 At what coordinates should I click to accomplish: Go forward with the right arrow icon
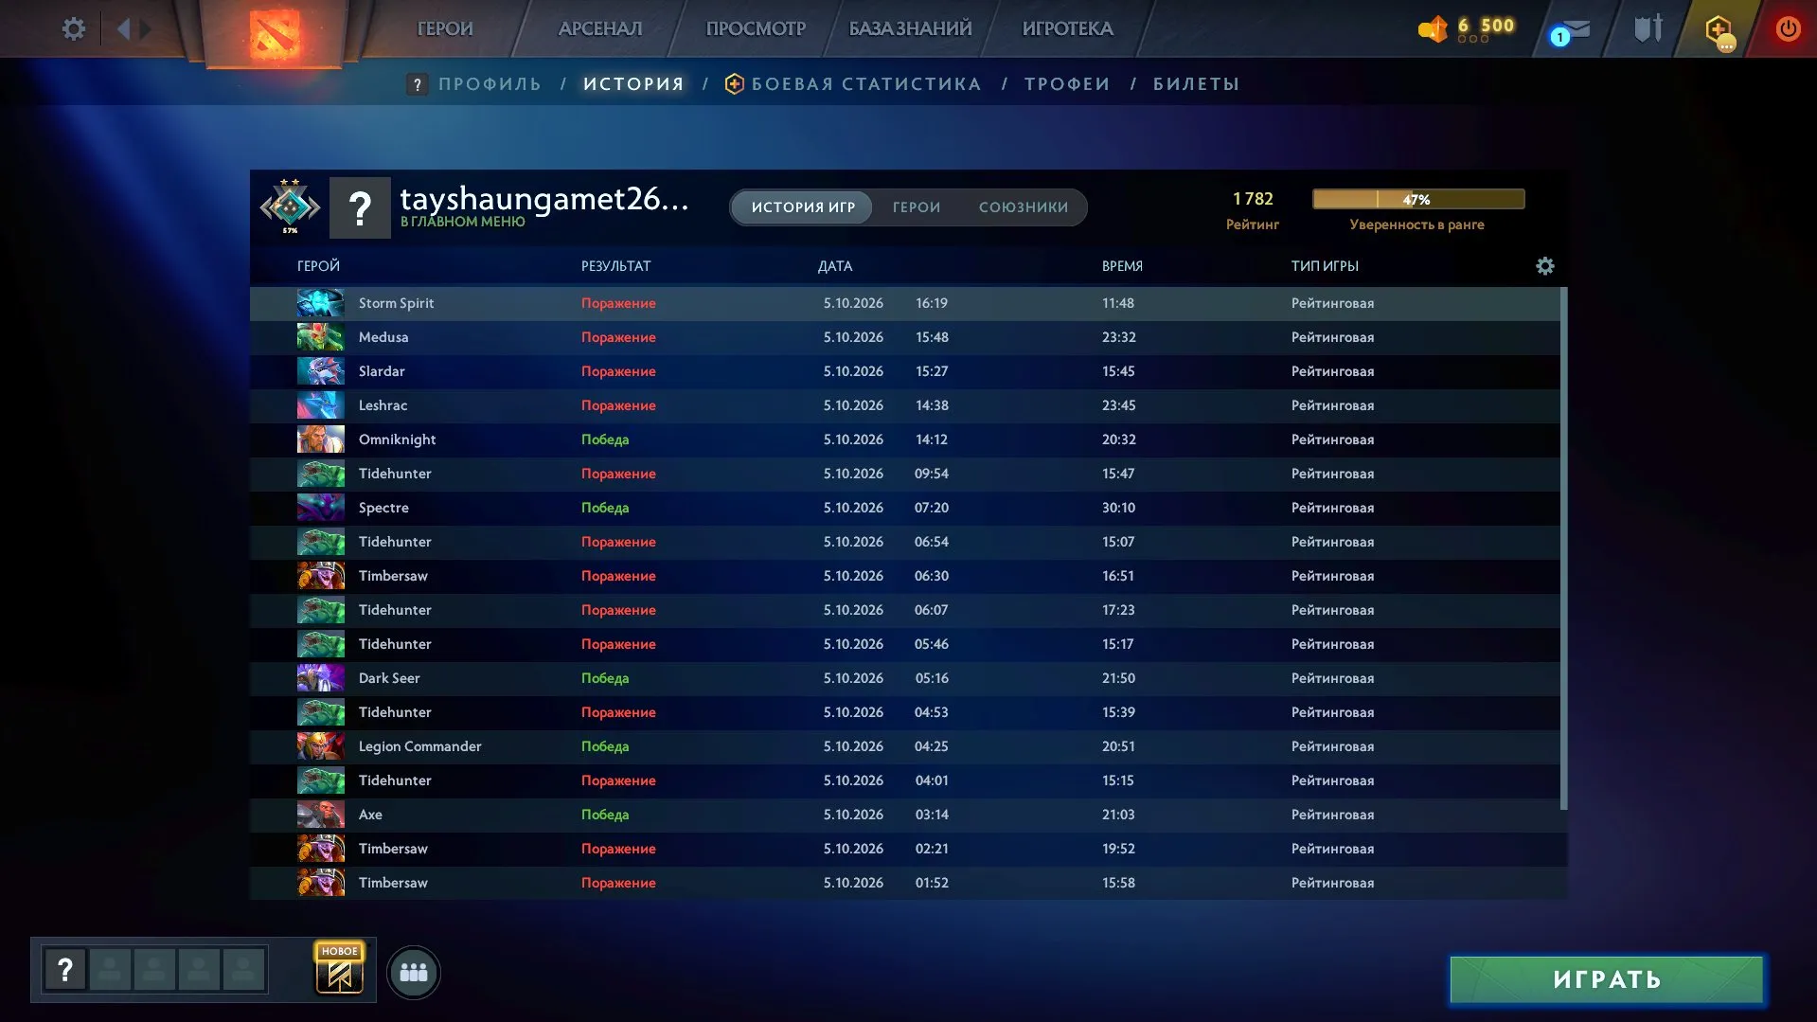(145, 28)
